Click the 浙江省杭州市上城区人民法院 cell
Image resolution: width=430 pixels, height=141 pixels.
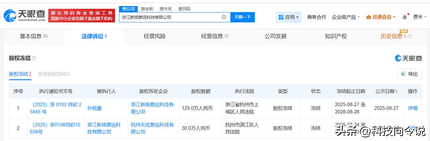(x=244, y=108)
